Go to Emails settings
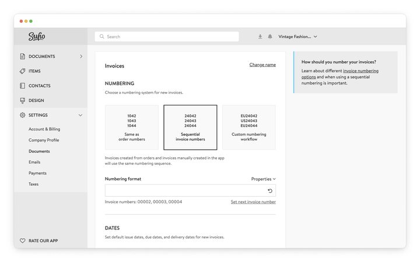Screen dimensions: 420x262 click(x=34, y=162)
